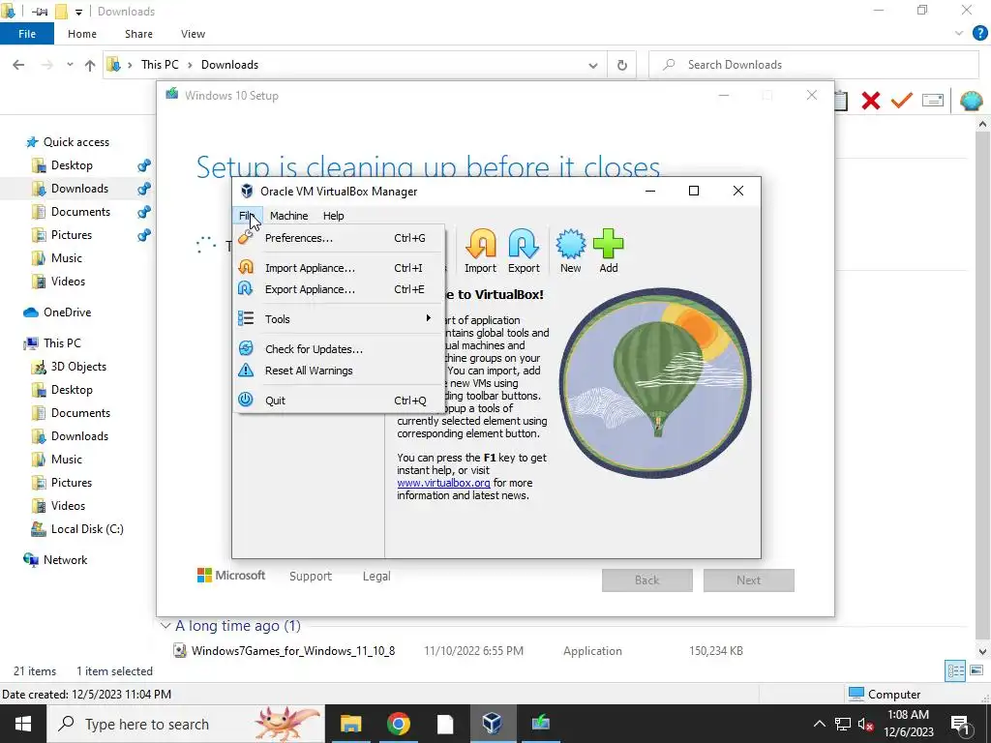991x743 pixels.
Task: Click the blank document taskbar icon
Action: (x=445, y=724)
